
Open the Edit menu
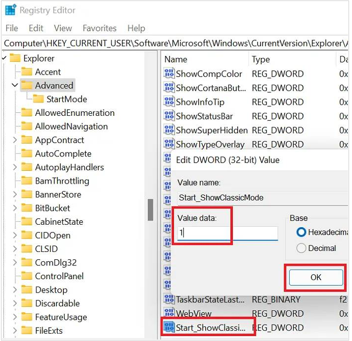tap(36, 28)
